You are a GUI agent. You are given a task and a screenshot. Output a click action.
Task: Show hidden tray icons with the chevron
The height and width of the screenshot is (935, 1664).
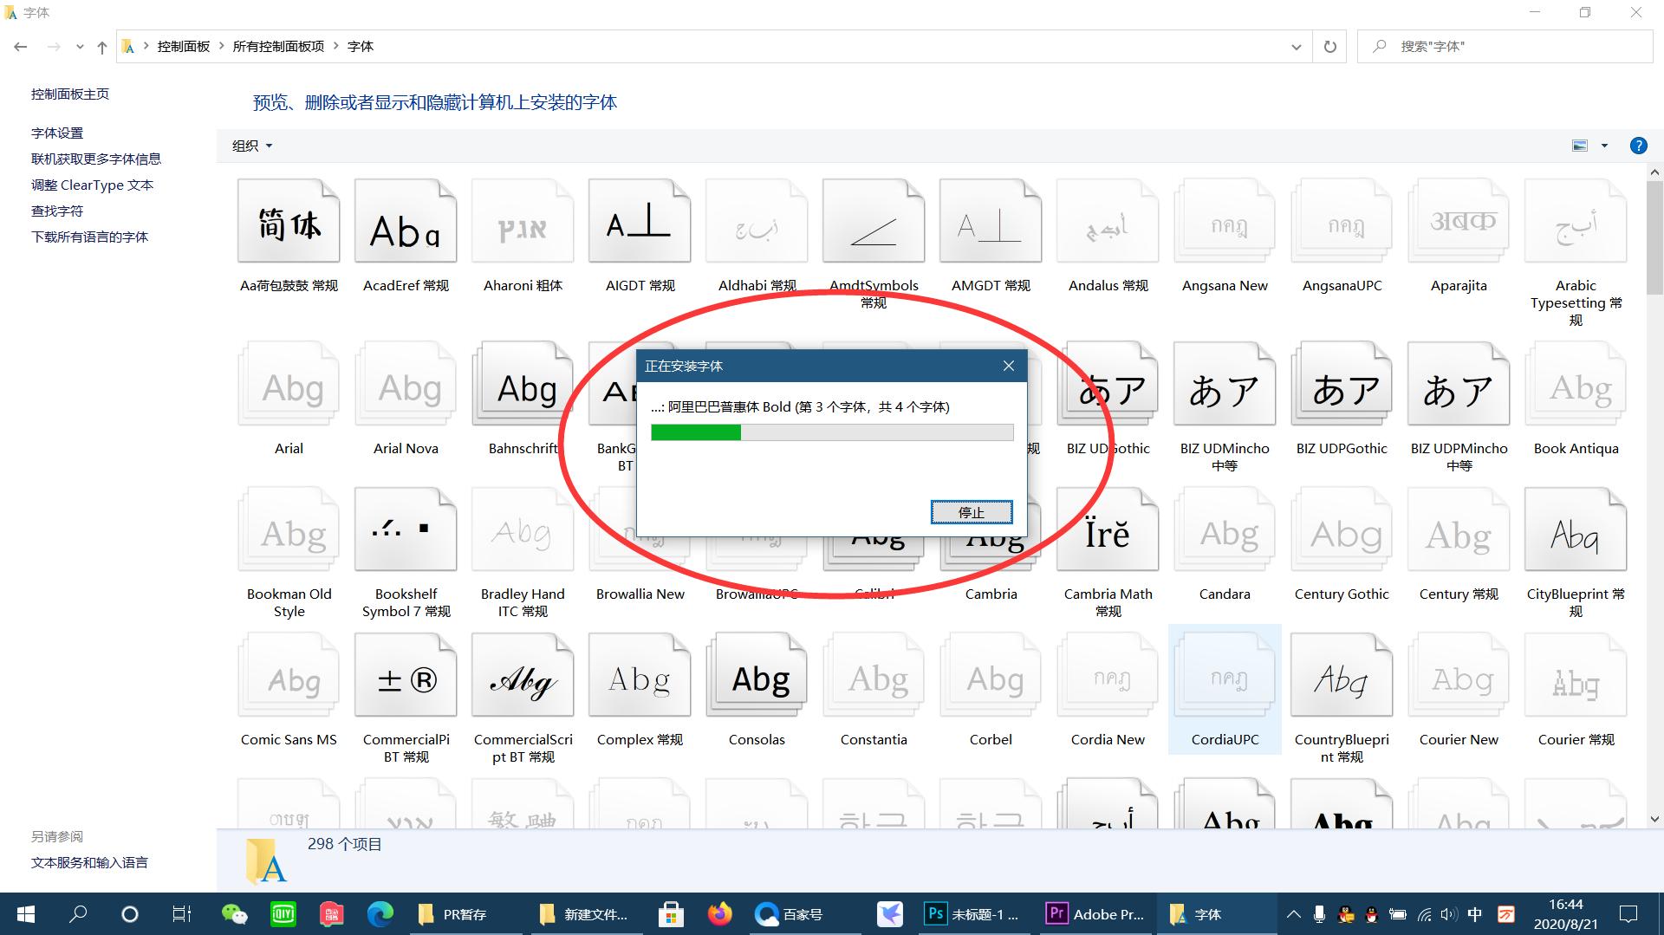pos(1292,914)
